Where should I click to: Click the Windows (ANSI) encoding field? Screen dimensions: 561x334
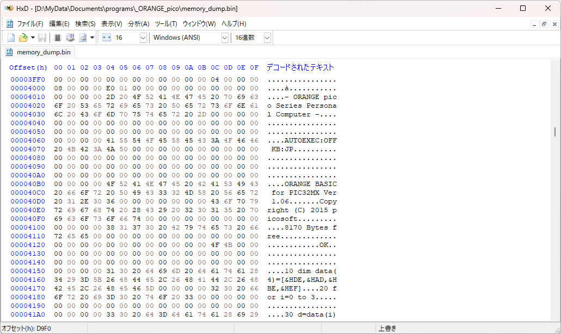pyautogui.click(x=187, y=38)
